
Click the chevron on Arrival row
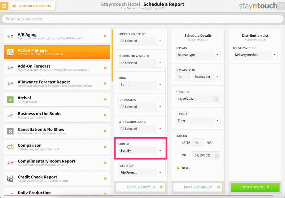(105, 99)
